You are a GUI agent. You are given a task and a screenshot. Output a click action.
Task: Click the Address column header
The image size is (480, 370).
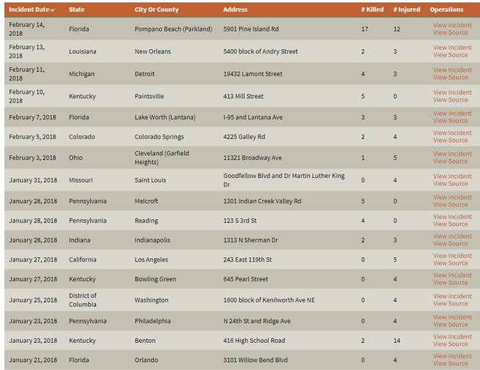pyautogui.click(x=235, y=10)
